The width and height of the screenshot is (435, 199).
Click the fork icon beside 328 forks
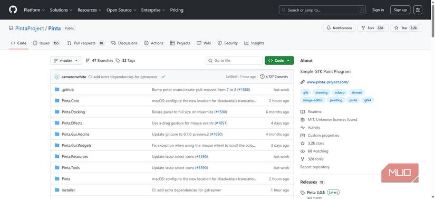(x=303, y=159)
